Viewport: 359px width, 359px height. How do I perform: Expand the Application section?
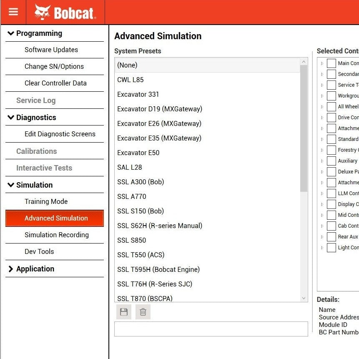point(11,269)
